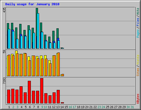
Task: Select green day label '17'
Action: click(74, 107)
